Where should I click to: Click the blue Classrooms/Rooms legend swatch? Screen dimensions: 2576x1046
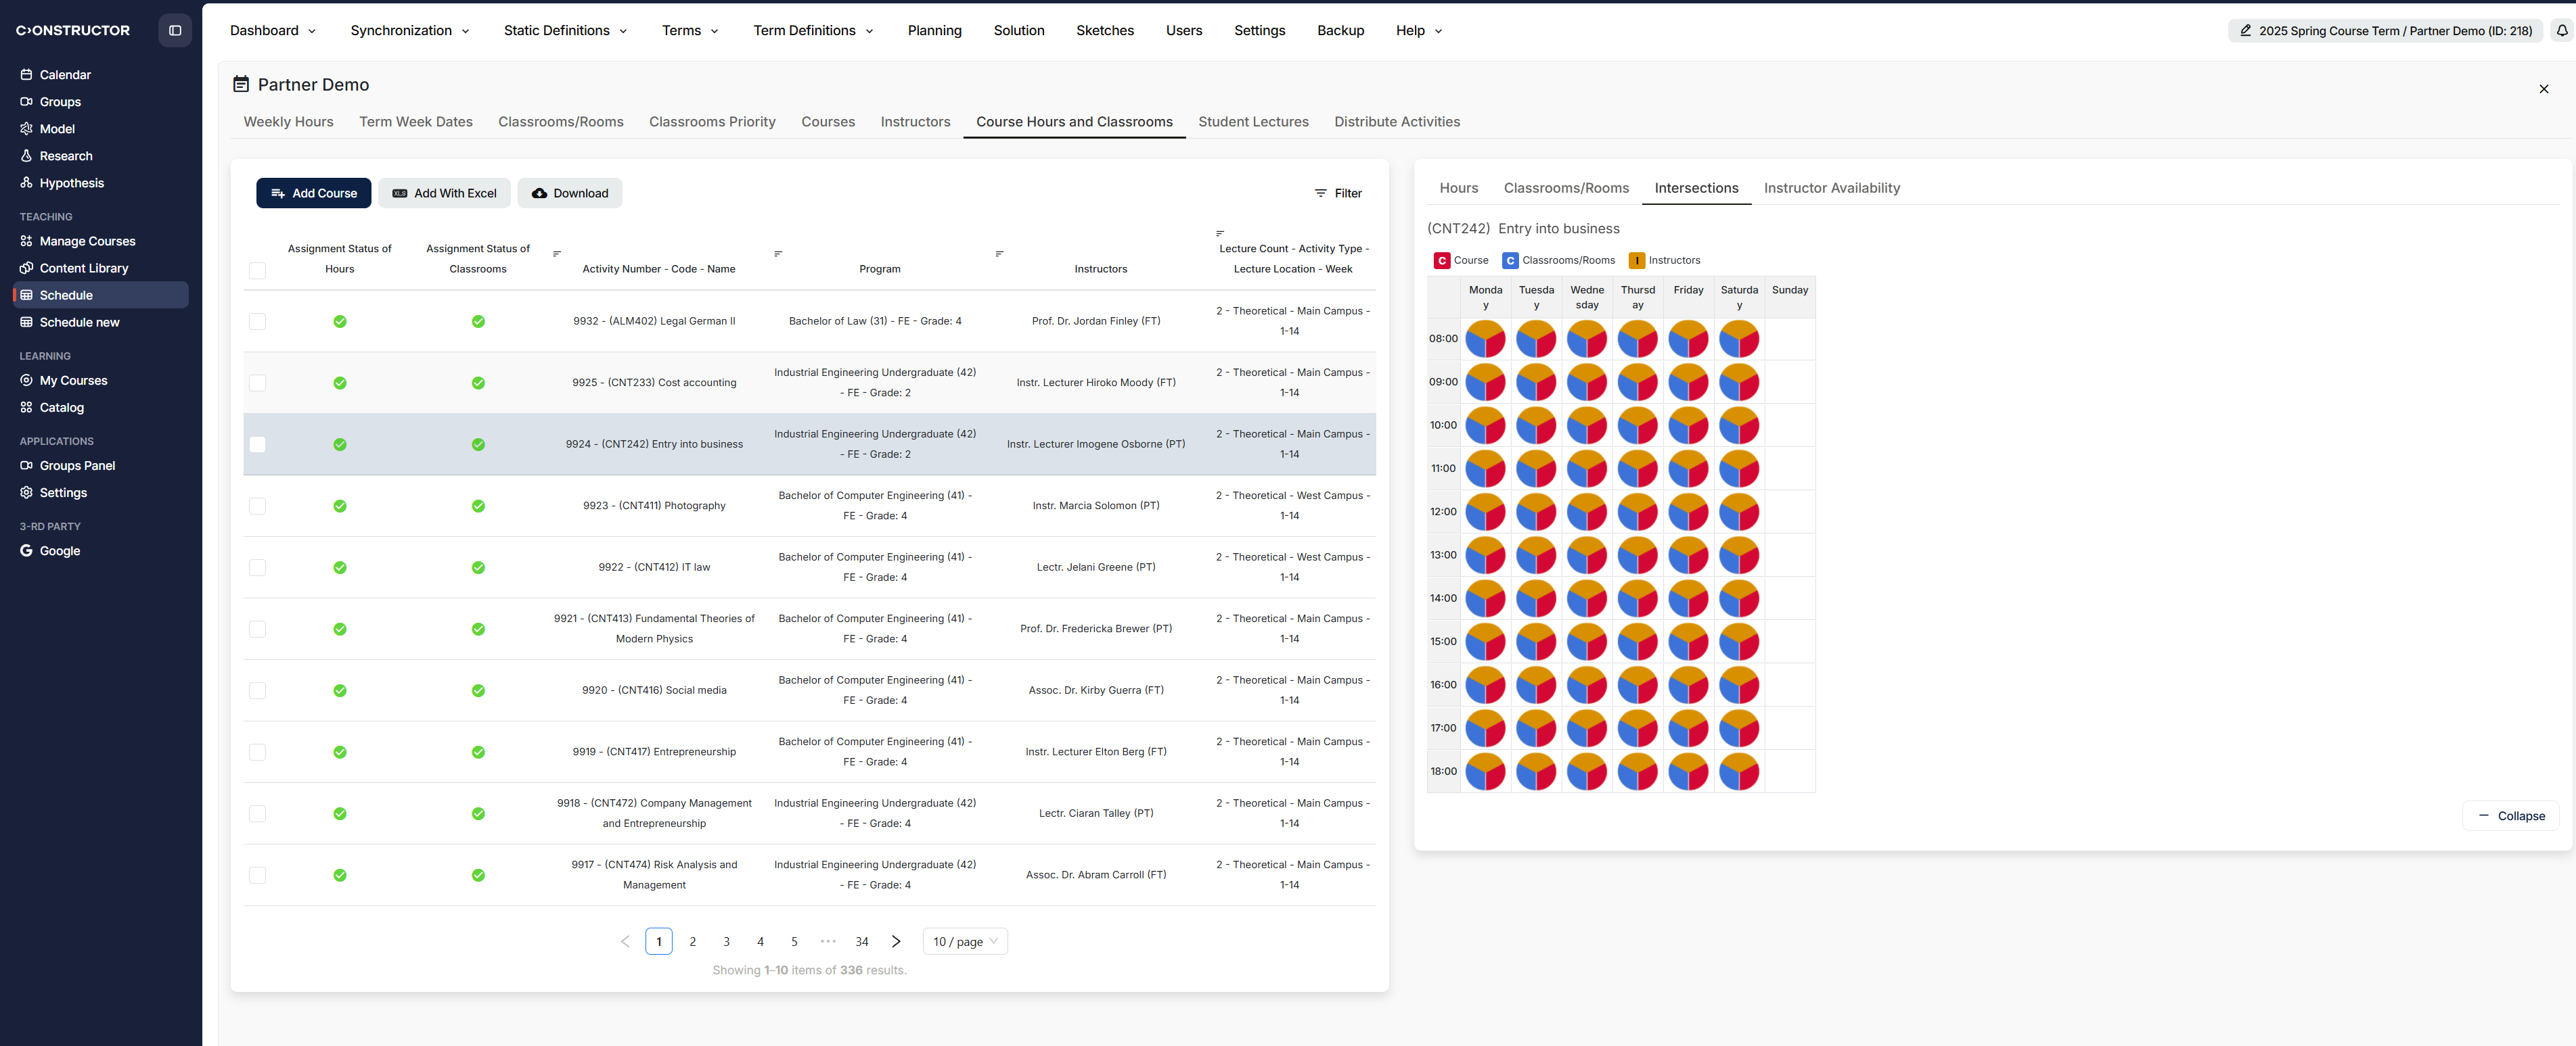[1510, 260]
